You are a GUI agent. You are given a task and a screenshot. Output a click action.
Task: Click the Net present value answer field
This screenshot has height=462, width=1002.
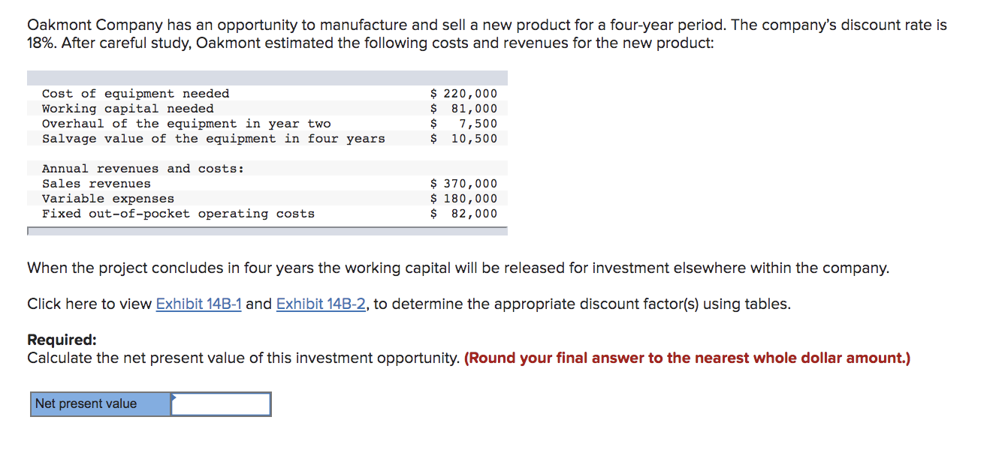[x=221, y=404]
